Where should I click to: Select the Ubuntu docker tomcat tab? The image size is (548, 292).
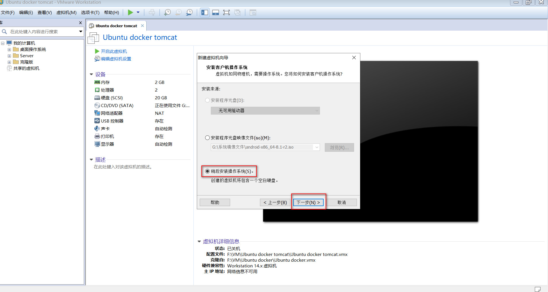(116, 26)
